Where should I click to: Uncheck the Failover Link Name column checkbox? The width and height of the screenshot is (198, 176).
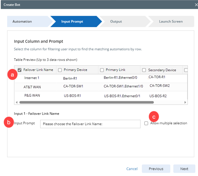[19, 70]
